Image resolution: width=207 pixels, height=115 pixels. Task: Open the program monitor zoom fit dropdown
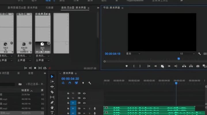tap(133, 54)
